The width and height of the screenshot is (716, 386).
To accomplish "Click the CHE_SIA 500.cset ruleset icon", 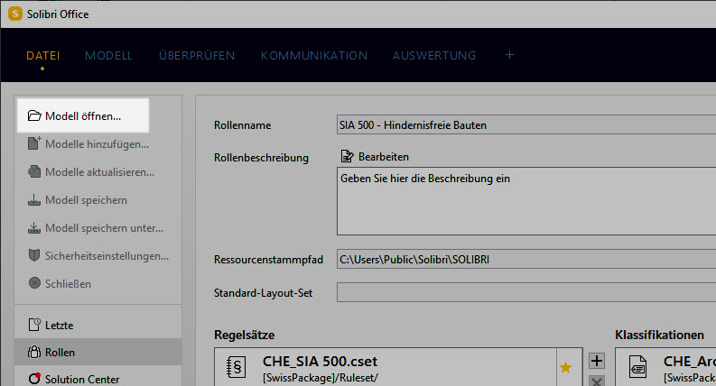I will point(236,367).
